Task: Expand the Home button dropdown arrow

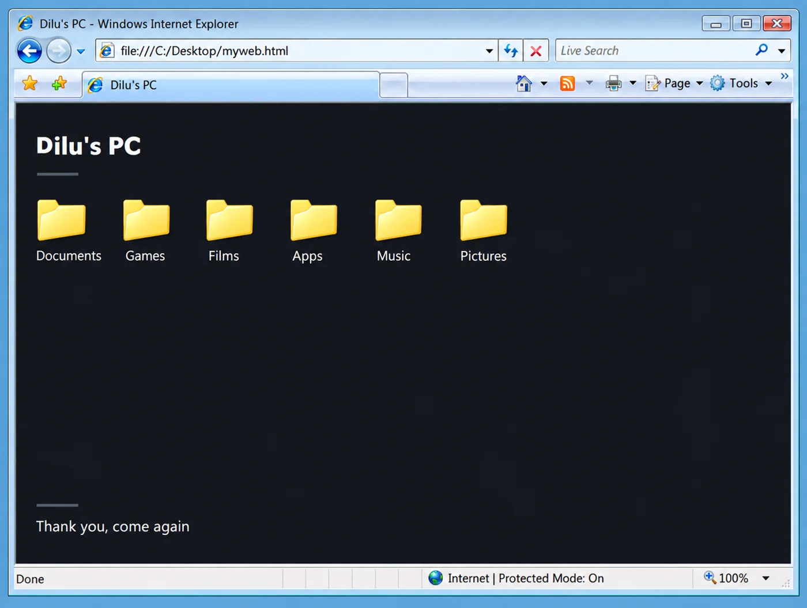Action: 544,83
